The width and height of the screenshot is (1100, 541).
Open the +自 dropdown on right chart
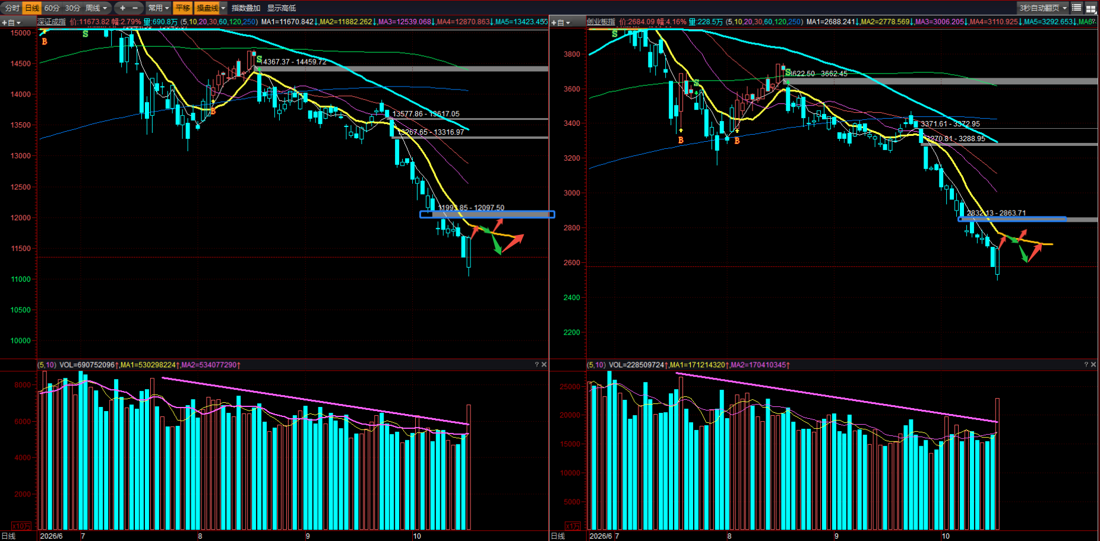point(560,23)
